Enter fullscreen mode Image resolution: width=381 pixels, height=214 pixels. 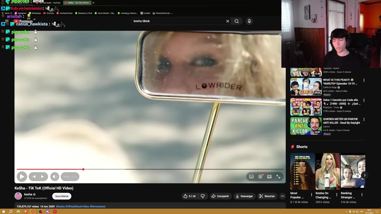pyautogui.click(x=278, y=177)
